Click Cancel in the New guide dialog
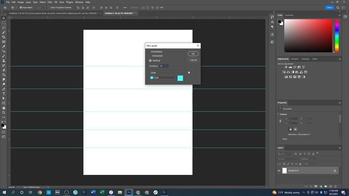 193,60
